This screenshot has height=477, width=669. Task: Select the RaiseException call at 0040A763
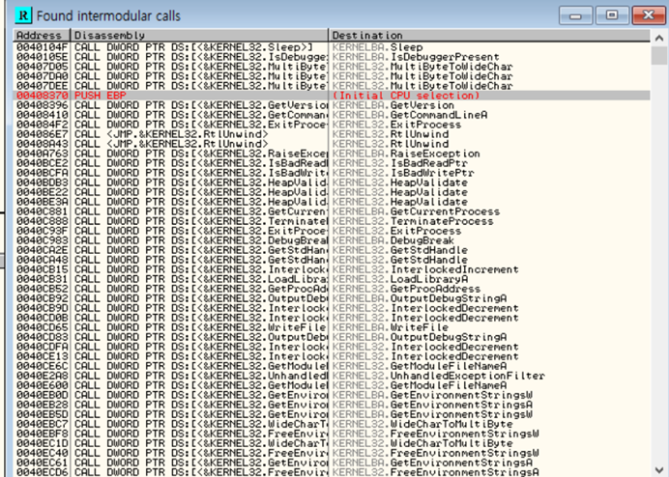tap(332, 154)
